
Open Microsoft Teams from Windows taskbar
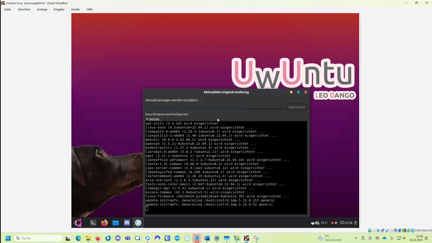[128, 238]
